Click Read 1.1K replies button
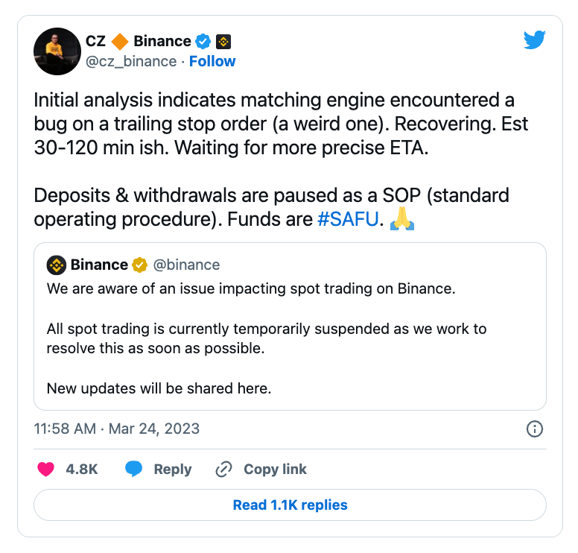The image size is (578, 553). (x=290, y=505)
